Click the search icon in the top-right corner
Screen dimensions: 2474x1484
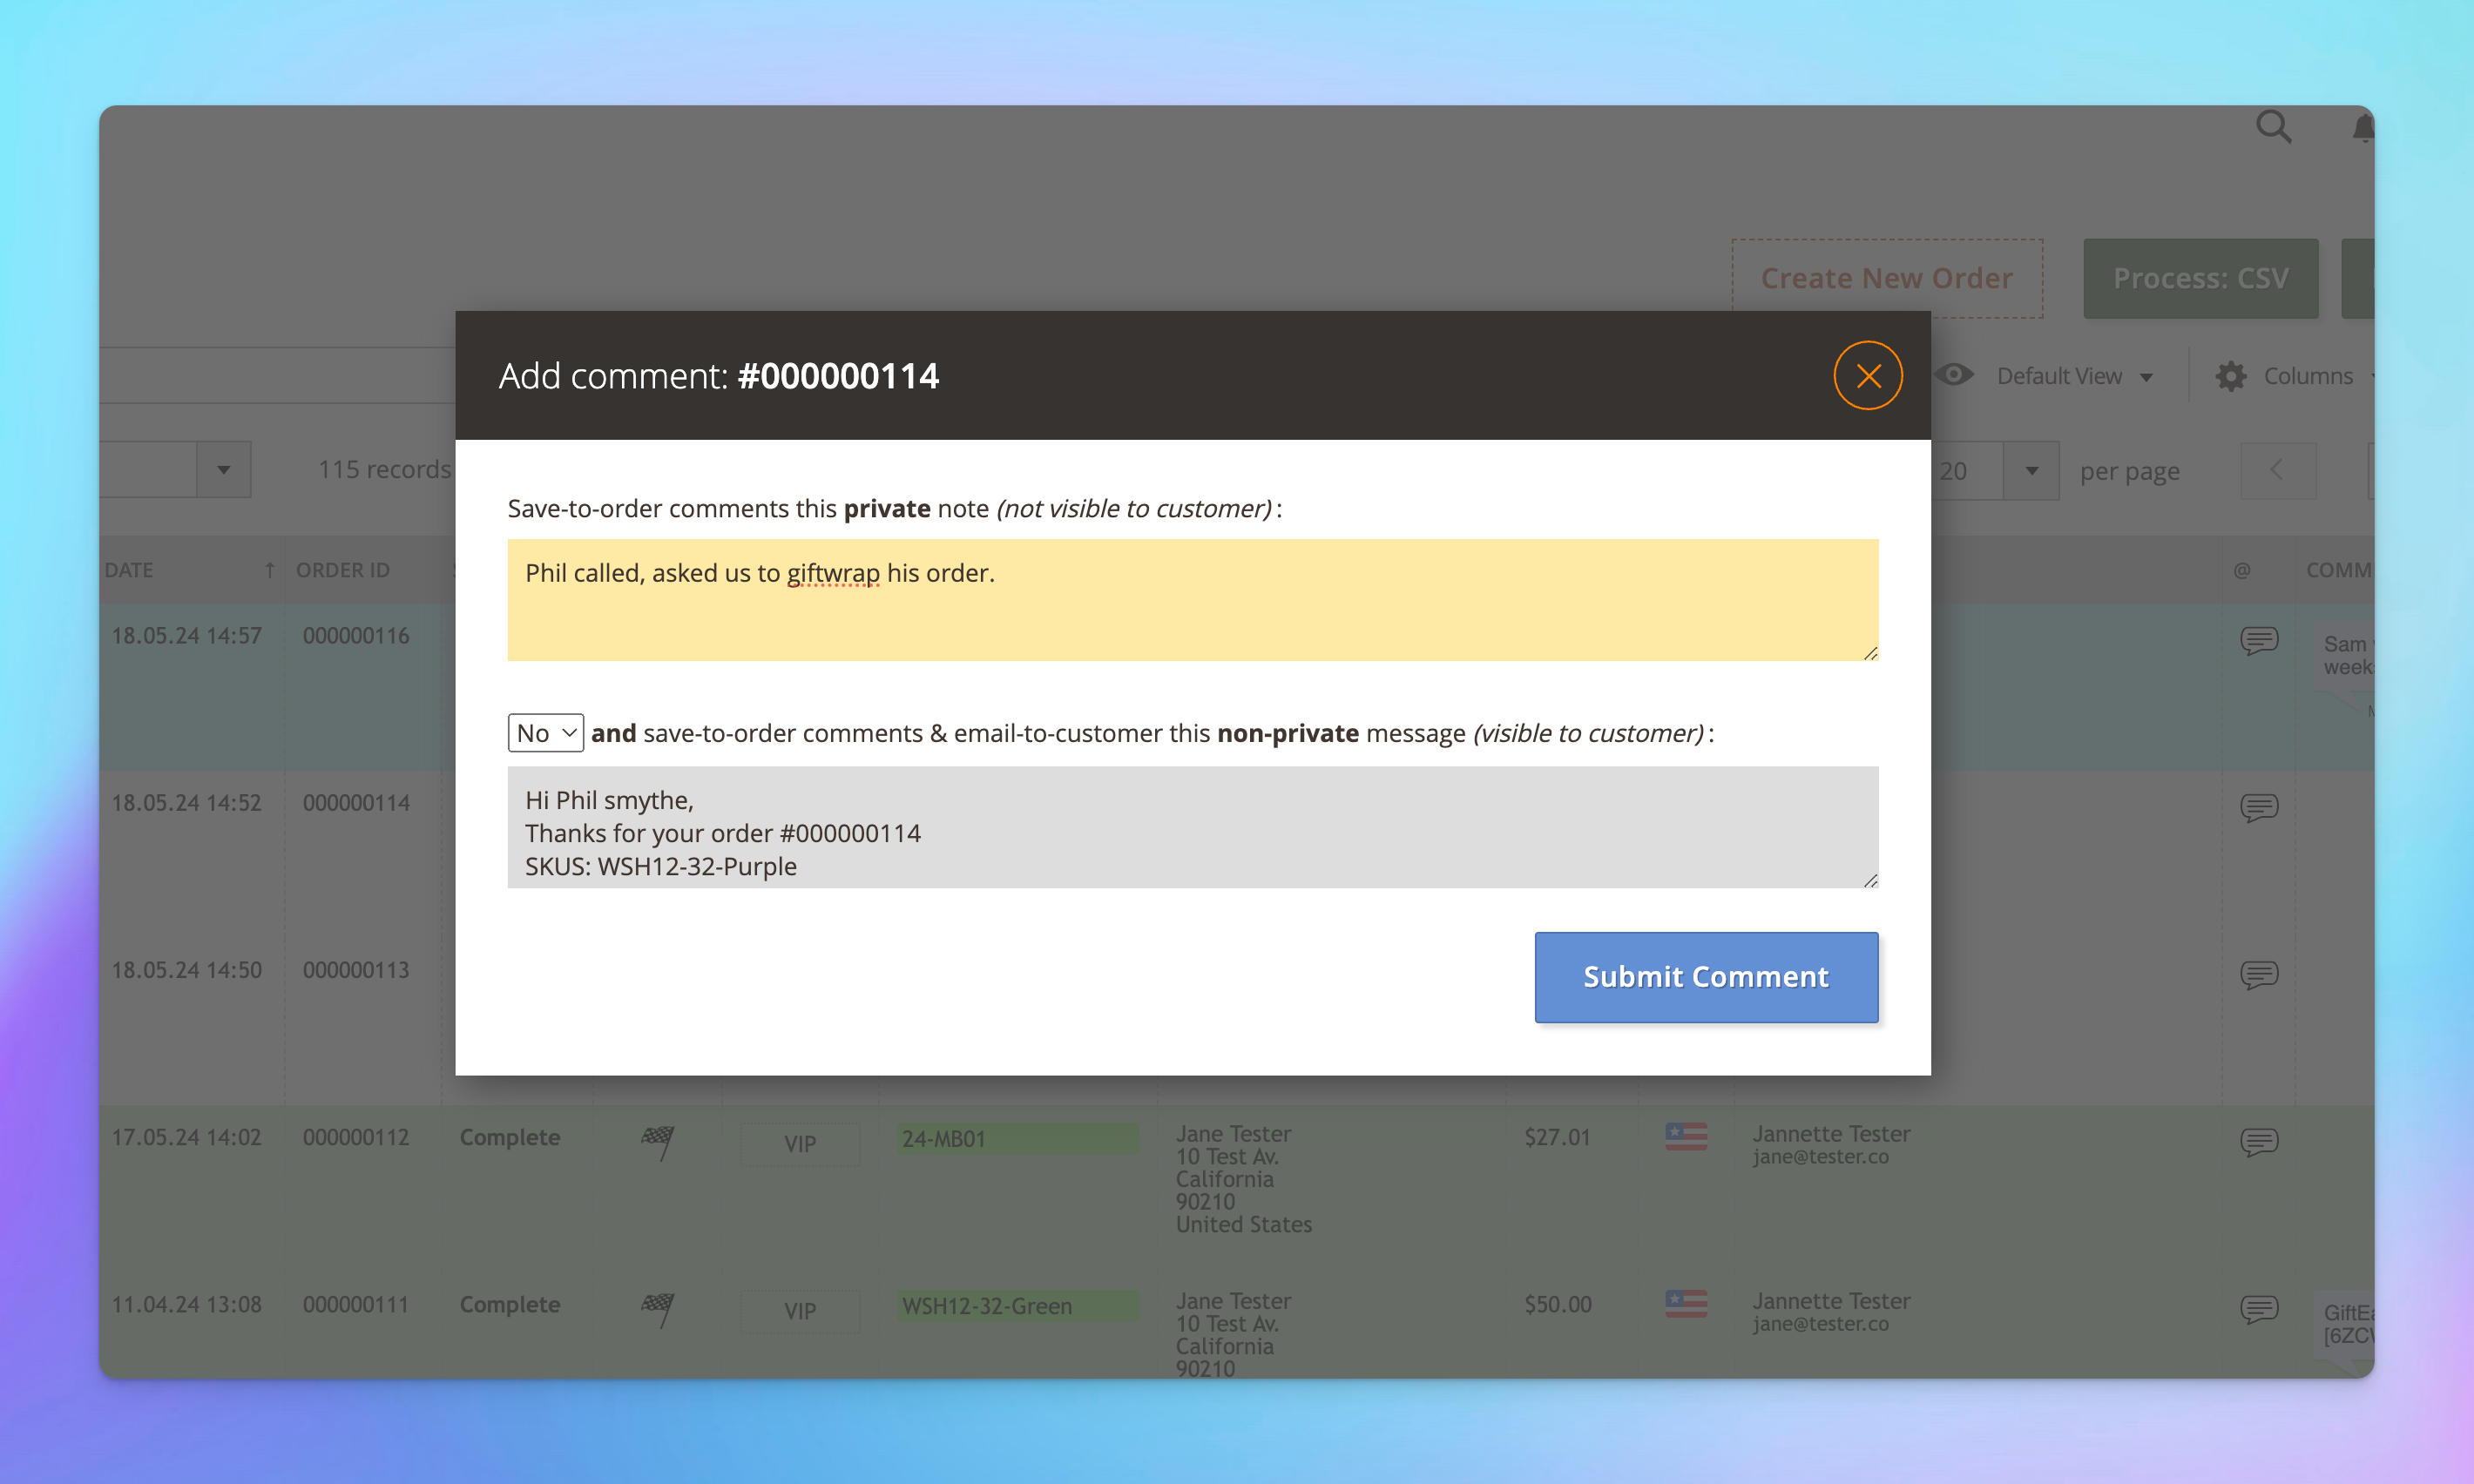(2275, 127)
